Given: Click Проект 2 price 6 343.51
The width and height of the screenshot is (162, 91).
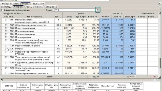Looking at the screenshot, I should click(x=117, y=45).
